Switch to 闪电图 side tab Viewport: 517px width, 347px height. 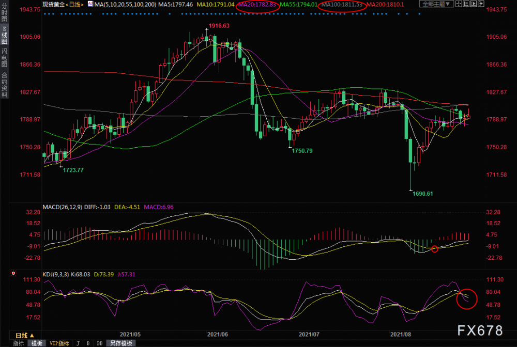pos(4,58)
